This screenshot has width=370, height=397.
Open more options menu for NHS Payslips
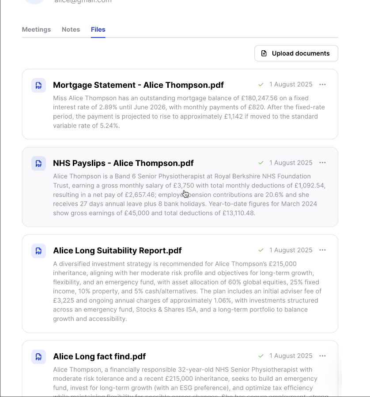coord(322,163)
